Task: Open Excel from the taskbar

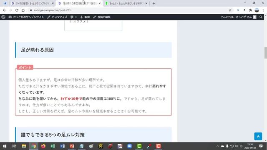Action: pos(53,146)
